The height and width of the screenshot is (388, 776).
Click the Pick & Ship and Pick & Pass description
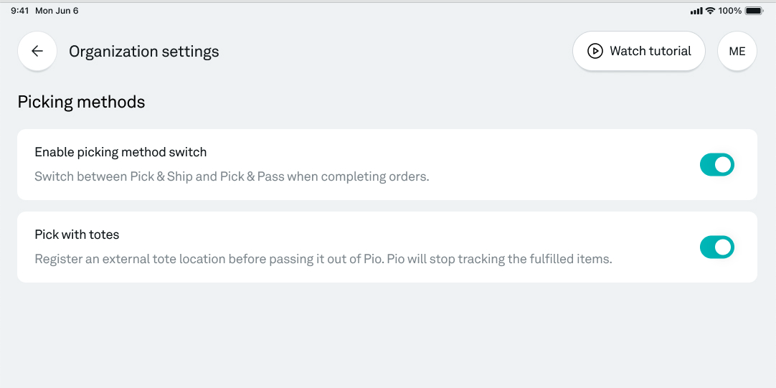[232, 176]
